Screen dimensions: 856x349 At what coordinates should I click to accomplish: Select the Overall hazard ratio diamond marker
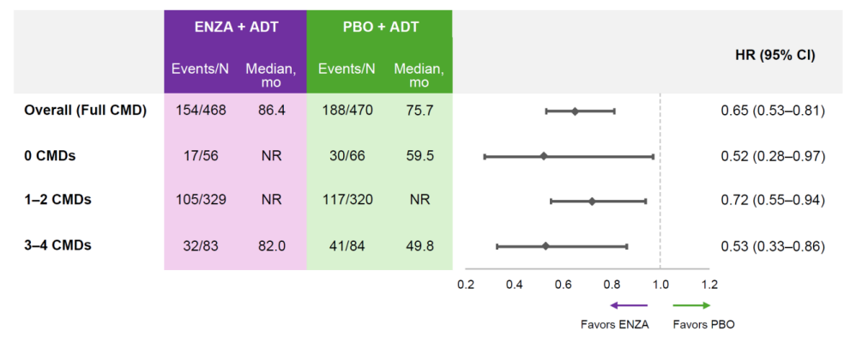pos(575,111)
